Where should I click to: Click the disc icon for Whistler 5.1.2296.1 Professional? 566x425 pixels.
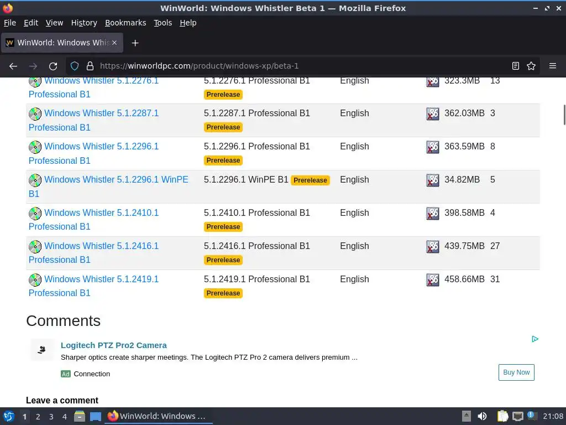35,147
